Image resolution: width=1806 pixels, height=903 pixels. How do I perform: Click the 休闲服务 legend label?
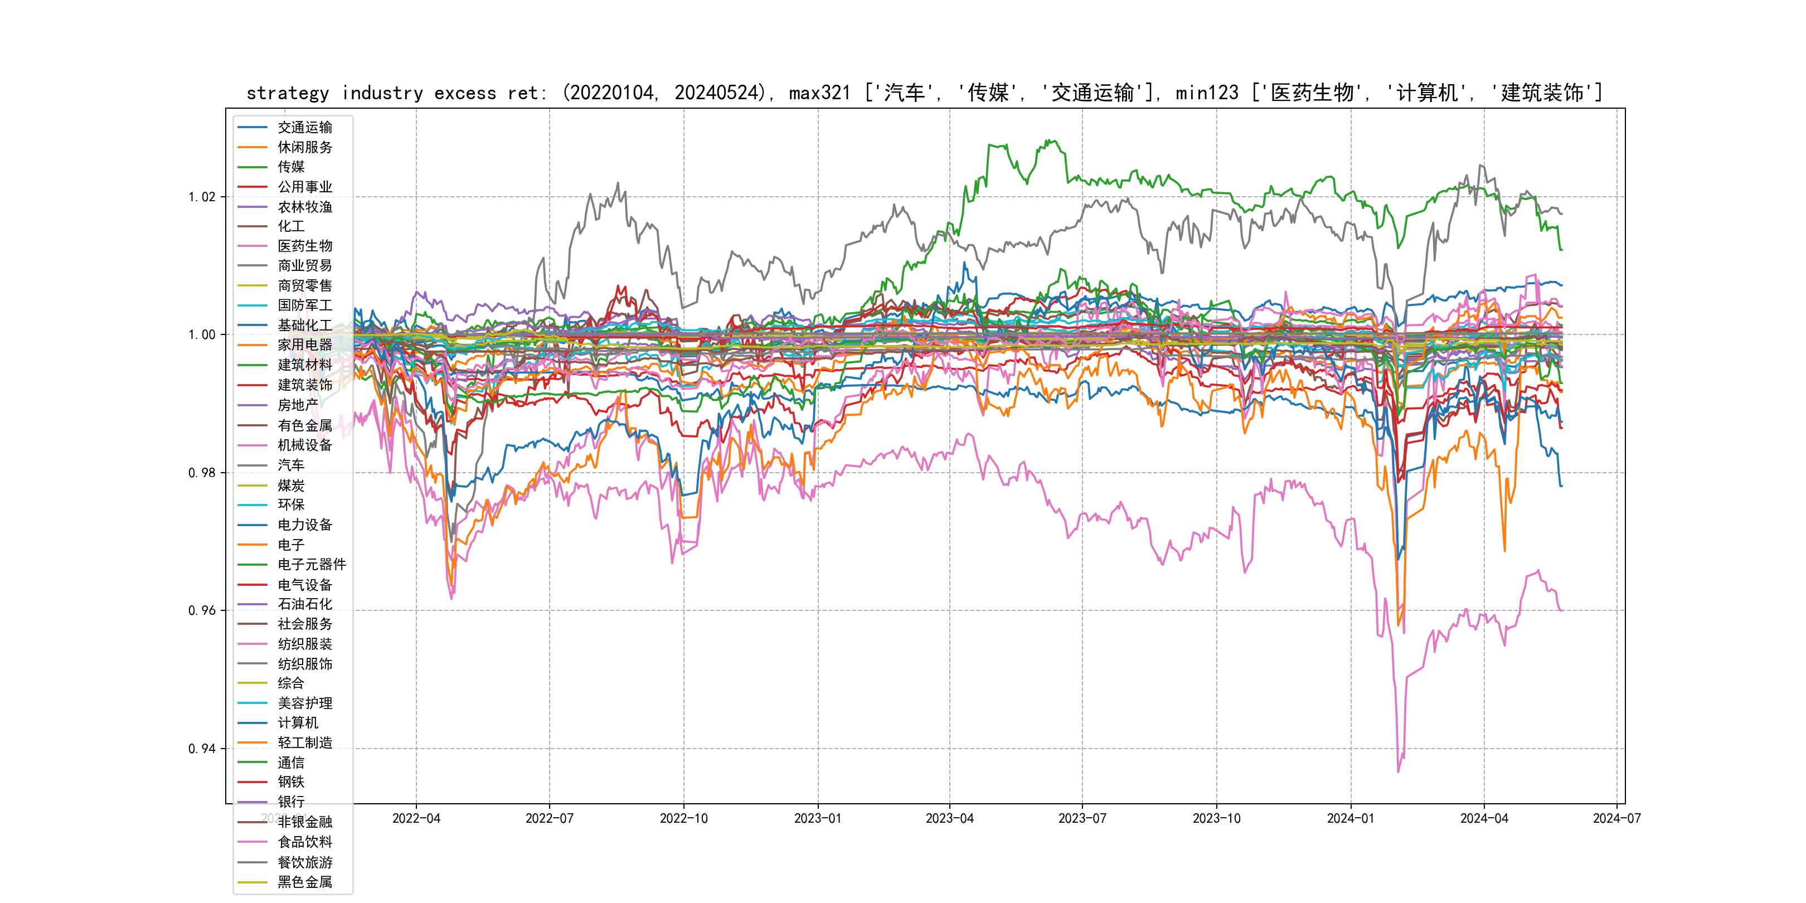[304, 147]
